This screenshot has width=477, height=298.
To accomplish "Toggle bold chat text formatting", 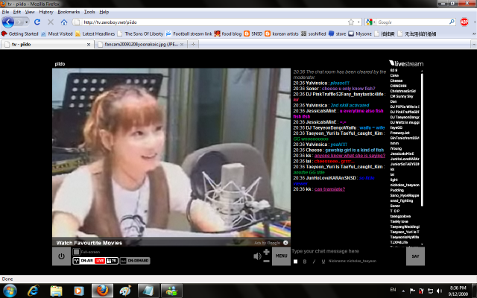I will (x=305, y=261).
